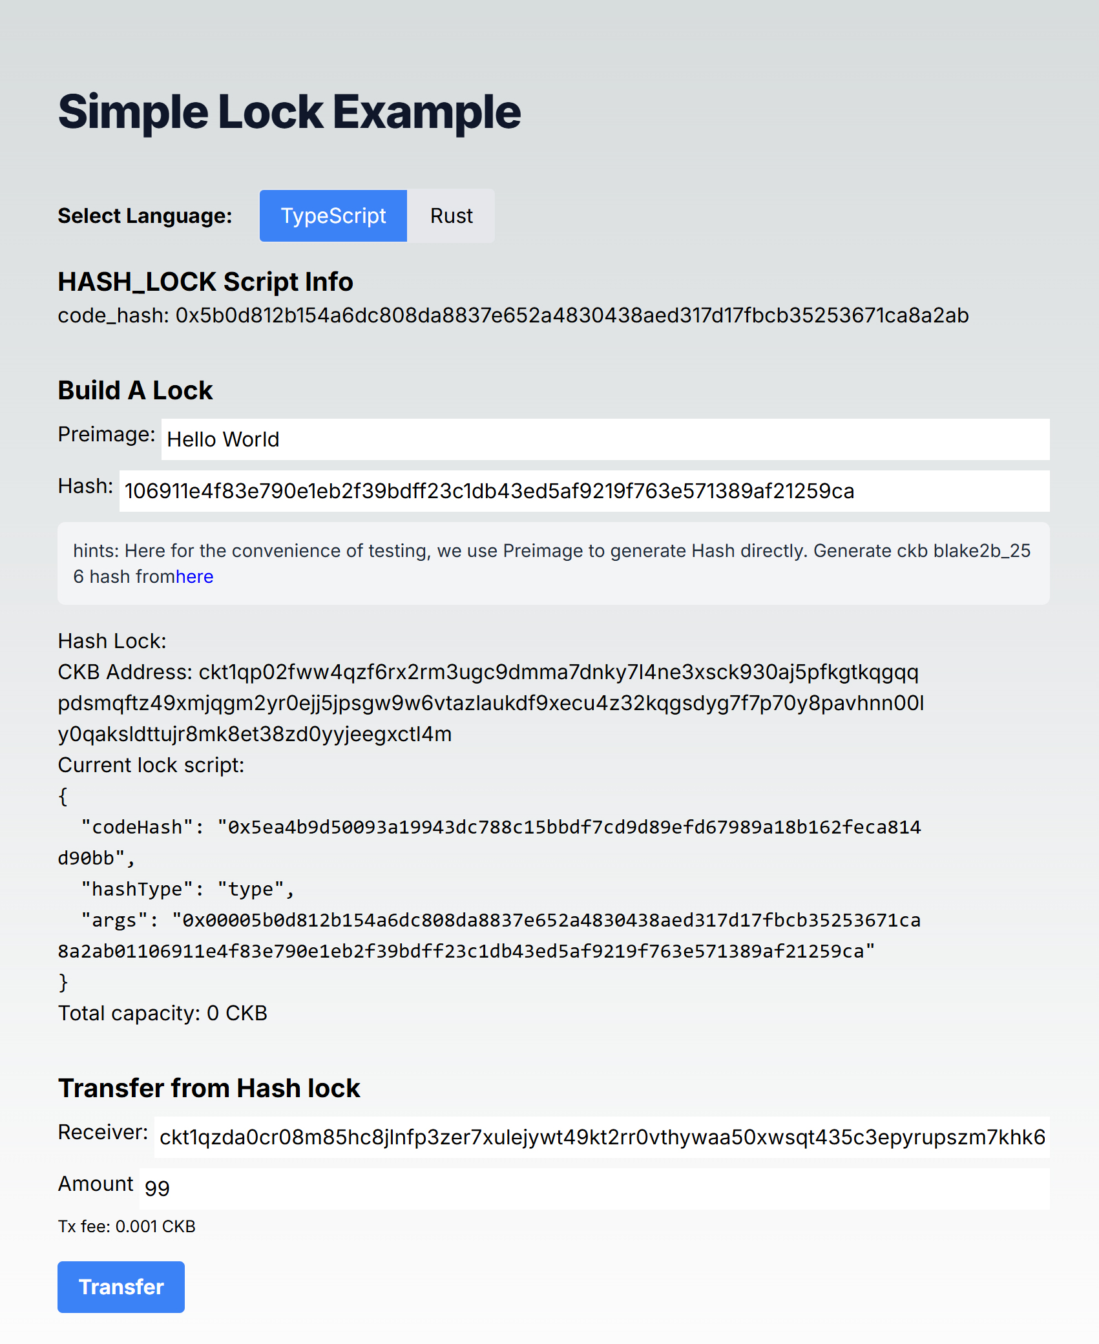The height and width of the screenshot is (1344, 1099).
Task: Click the Amount input box
Action: coord(594,1189)
